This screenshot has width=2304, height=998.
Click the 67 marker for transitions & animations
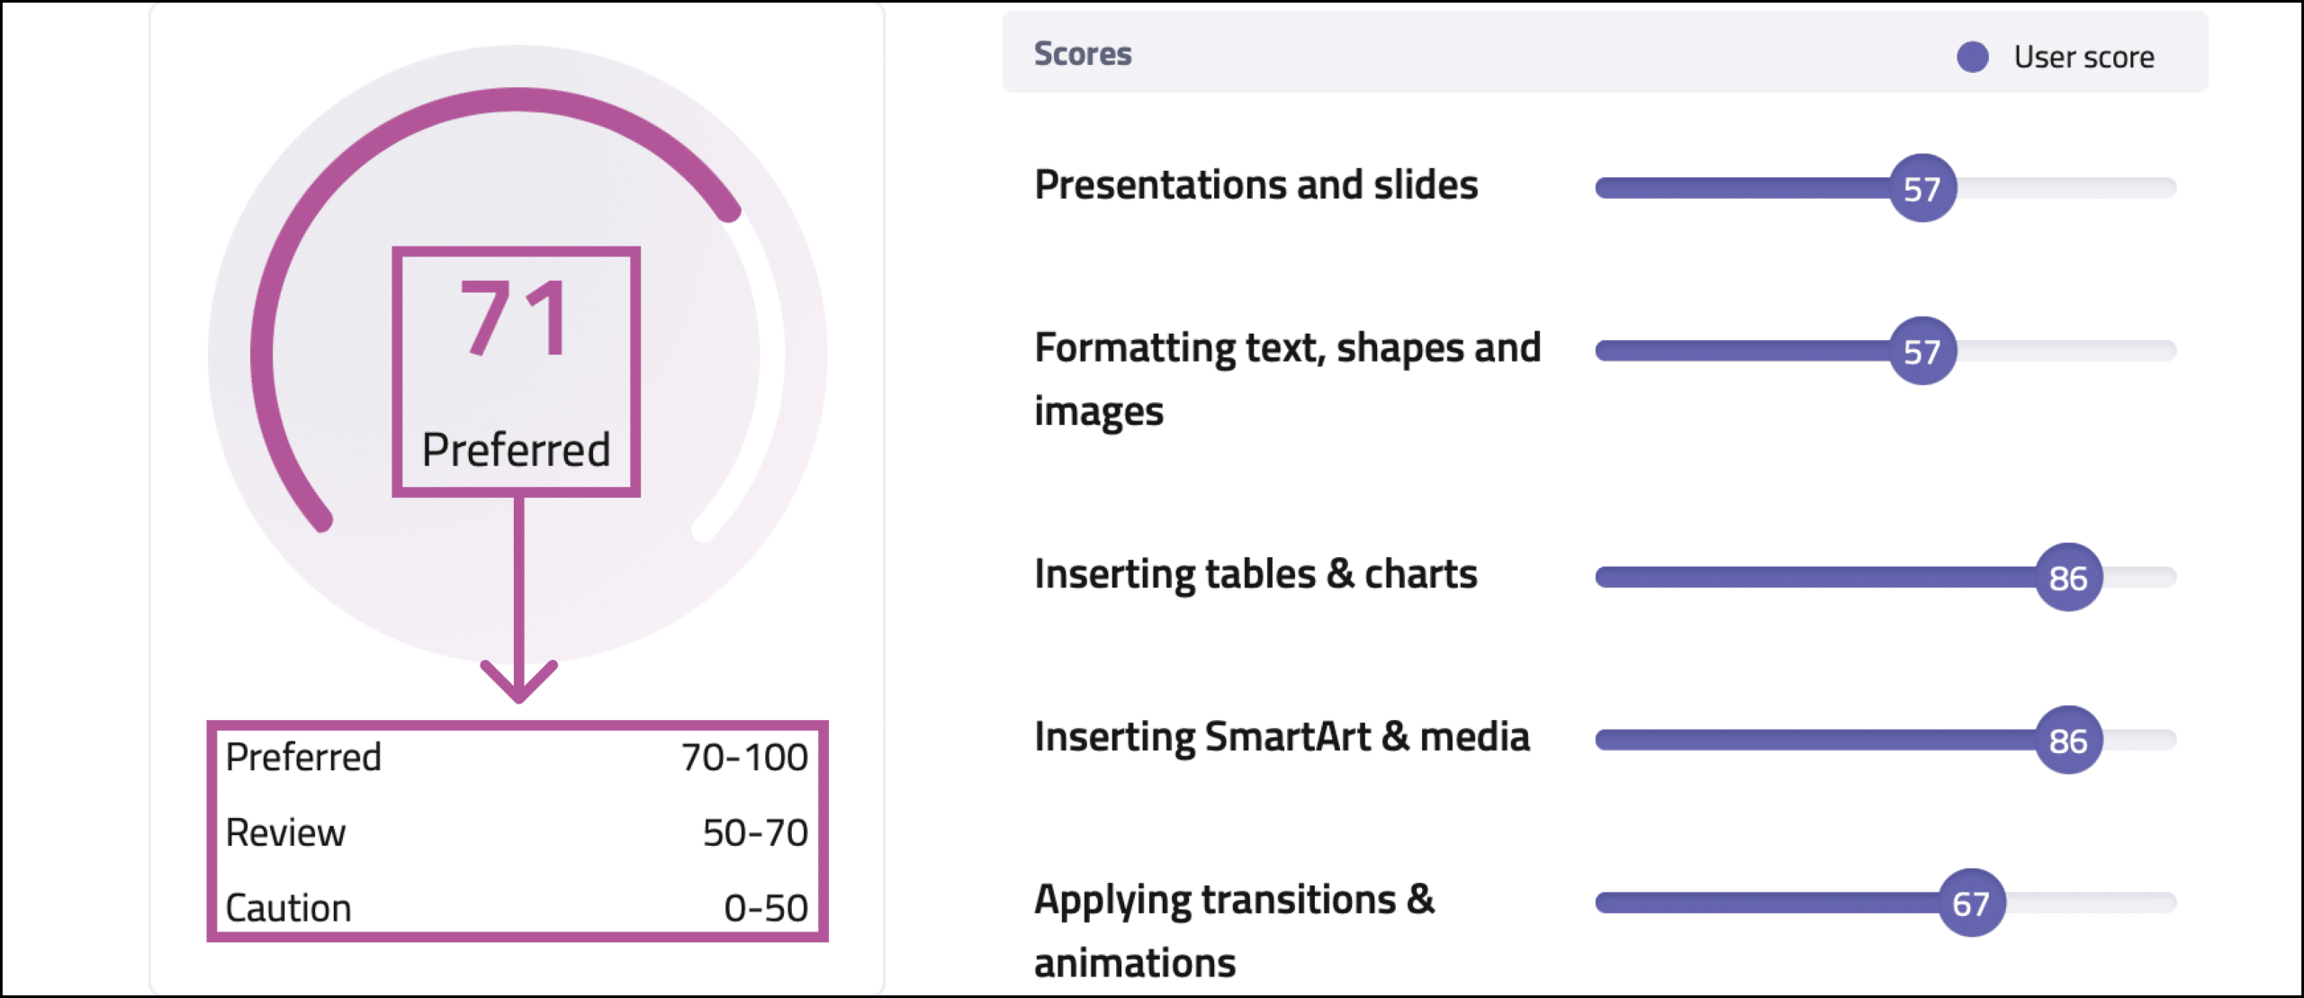(x=1971, y=904)
